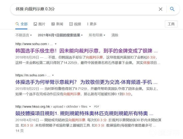Open the 更多 (More) menu

point(92,24)
